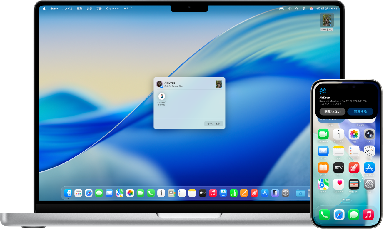Tap the 検索 search field on the iPhone

(x=346, y=200)
